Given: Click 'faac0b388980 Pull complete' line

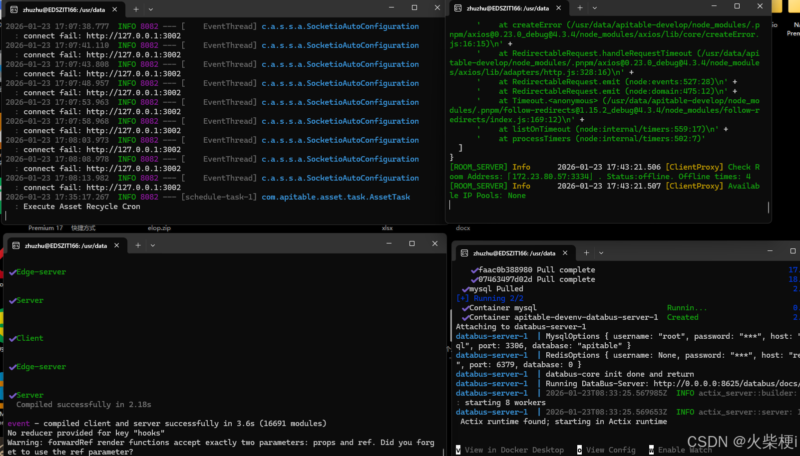Looking at the screenshot, I should pyautogui.click(x=533, y=270).
